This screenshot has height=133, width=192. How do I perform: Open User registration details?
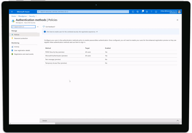(22, 50)
